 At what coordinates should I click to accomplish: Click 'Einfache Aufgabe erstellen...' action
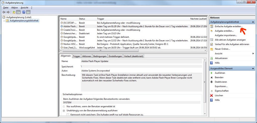pyautogui.click(x=229, y=26)
